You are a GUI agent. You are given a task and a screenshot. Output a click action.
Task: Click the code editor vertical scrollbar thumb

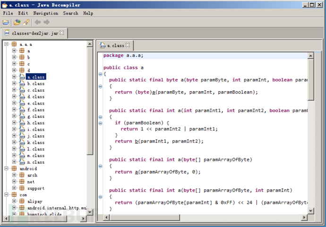(310, 79)
